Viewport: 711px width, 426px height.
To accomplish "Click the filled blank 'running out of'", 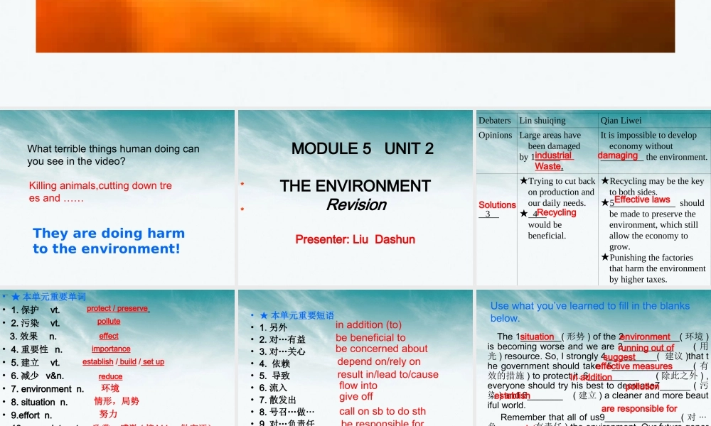I will pos(646,348).
